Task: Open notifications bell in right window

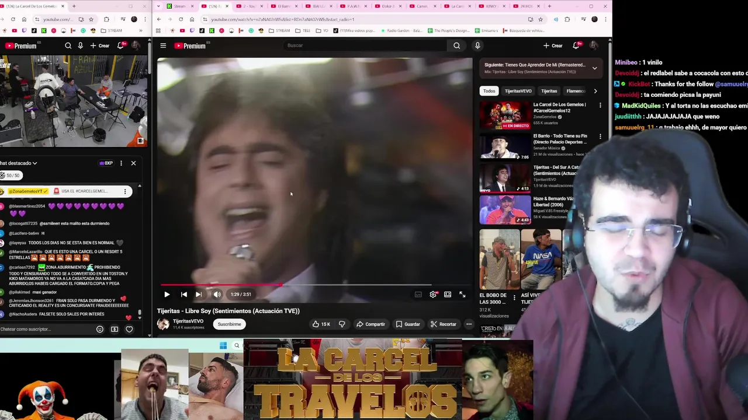Action: [576, 45]
